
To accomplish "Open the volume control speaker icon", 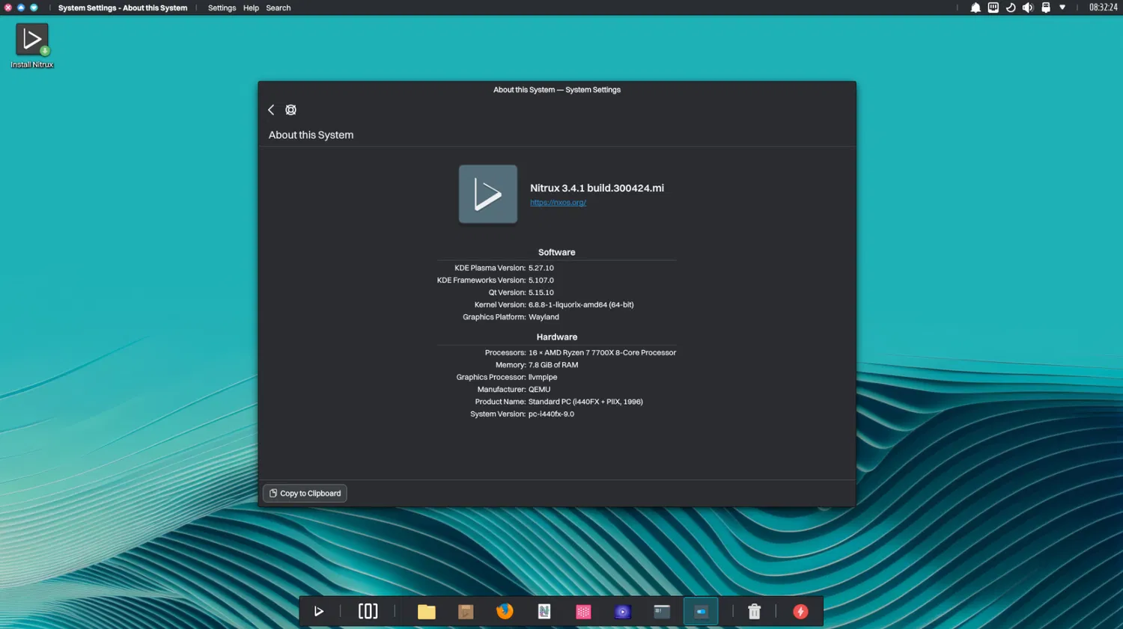I will click(1028, 7).
